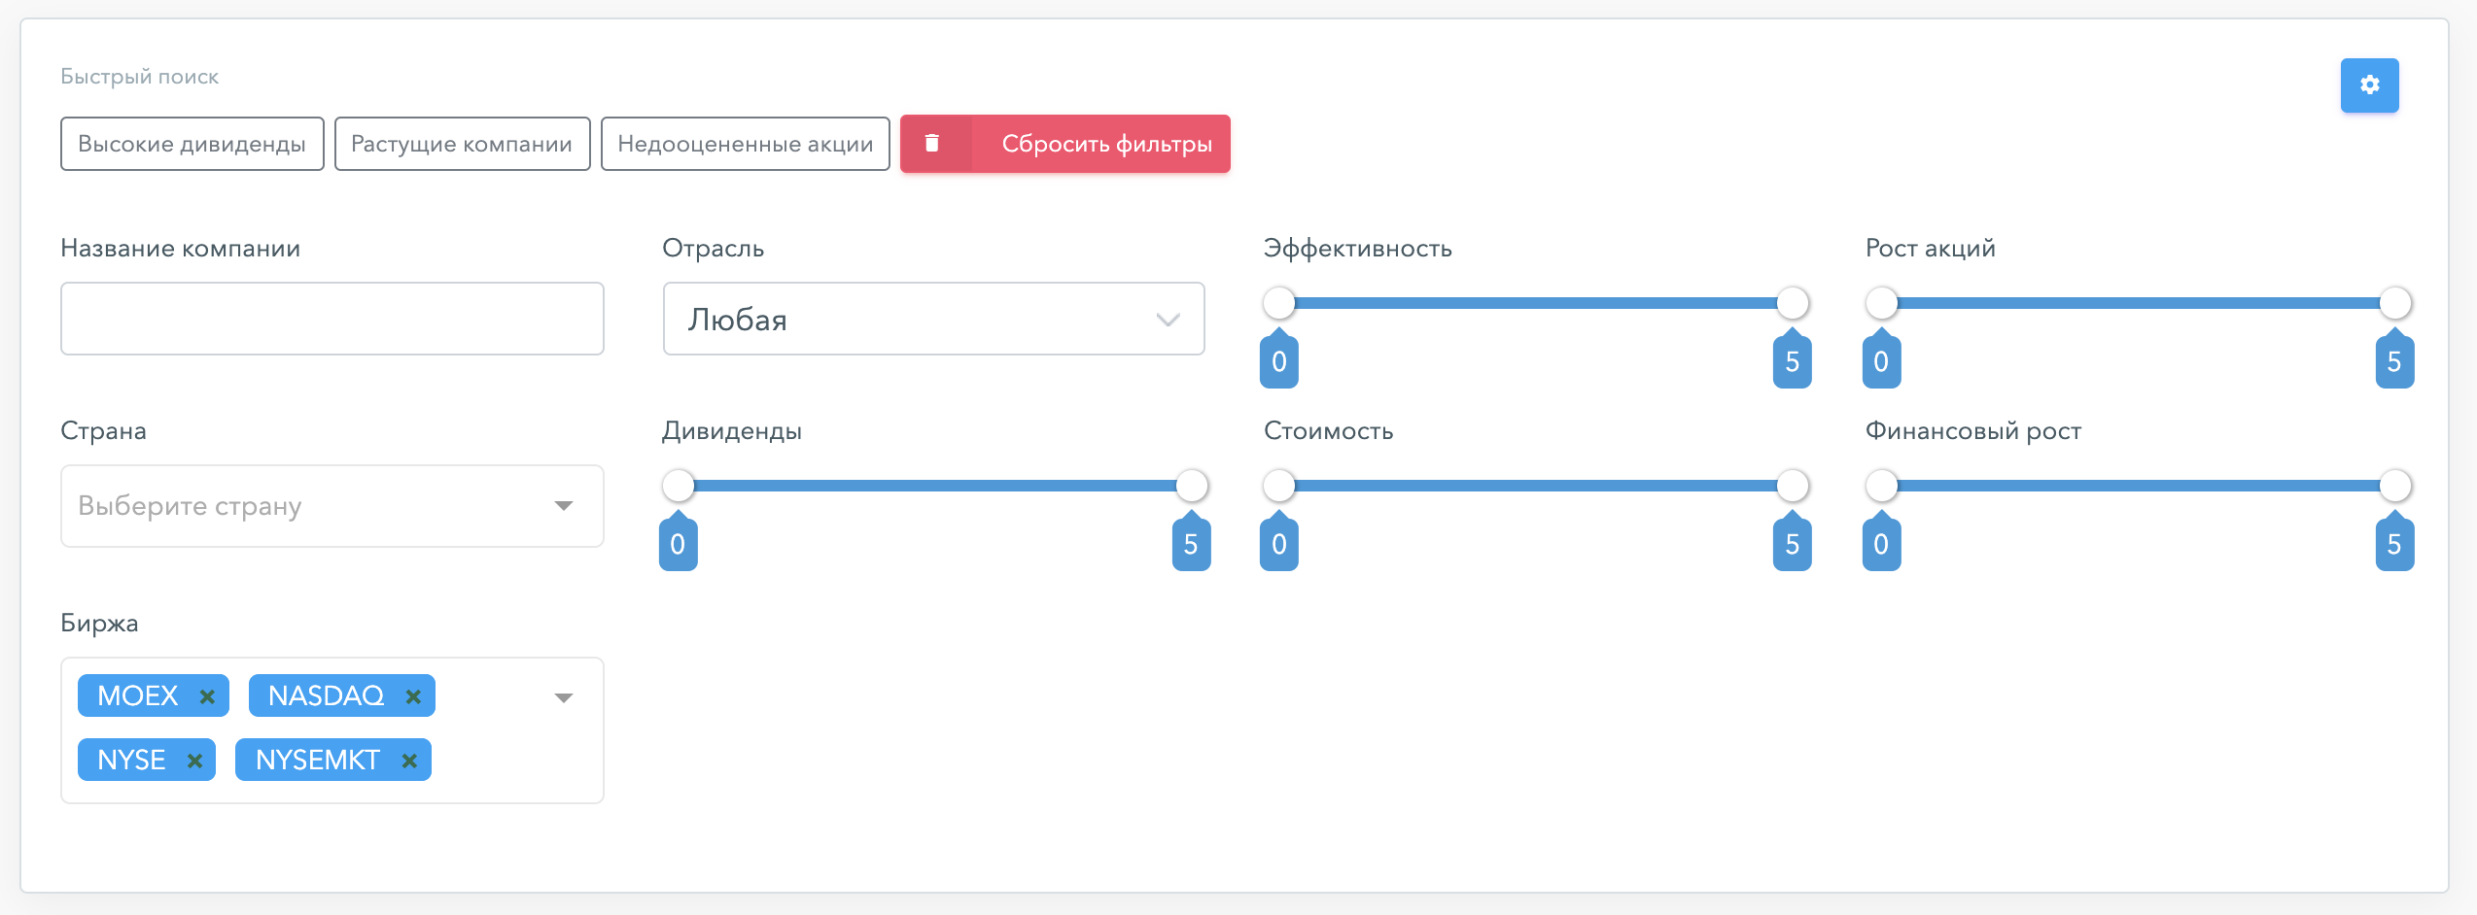
Task: Remove the NYSE exchange tag
Action: [194, 761]
